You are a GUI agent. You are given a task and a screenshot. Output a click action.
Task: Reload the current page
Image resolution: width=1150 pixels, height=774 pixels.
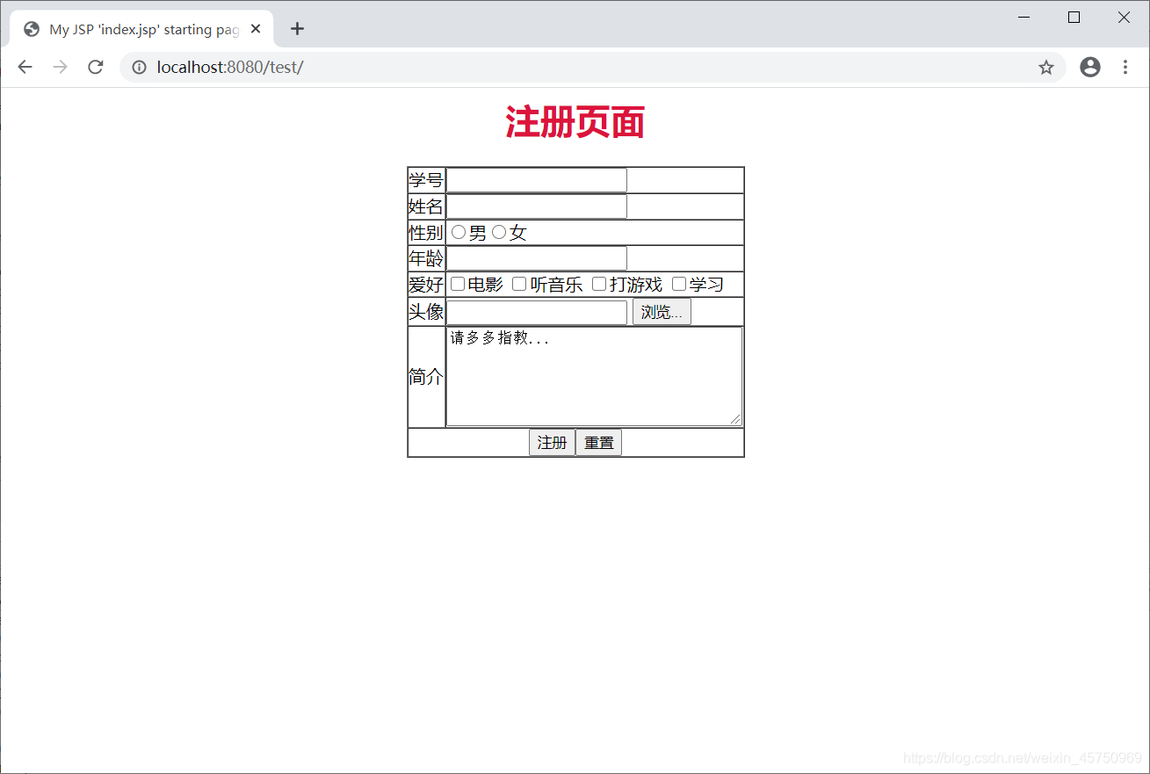tap(95, 67)
